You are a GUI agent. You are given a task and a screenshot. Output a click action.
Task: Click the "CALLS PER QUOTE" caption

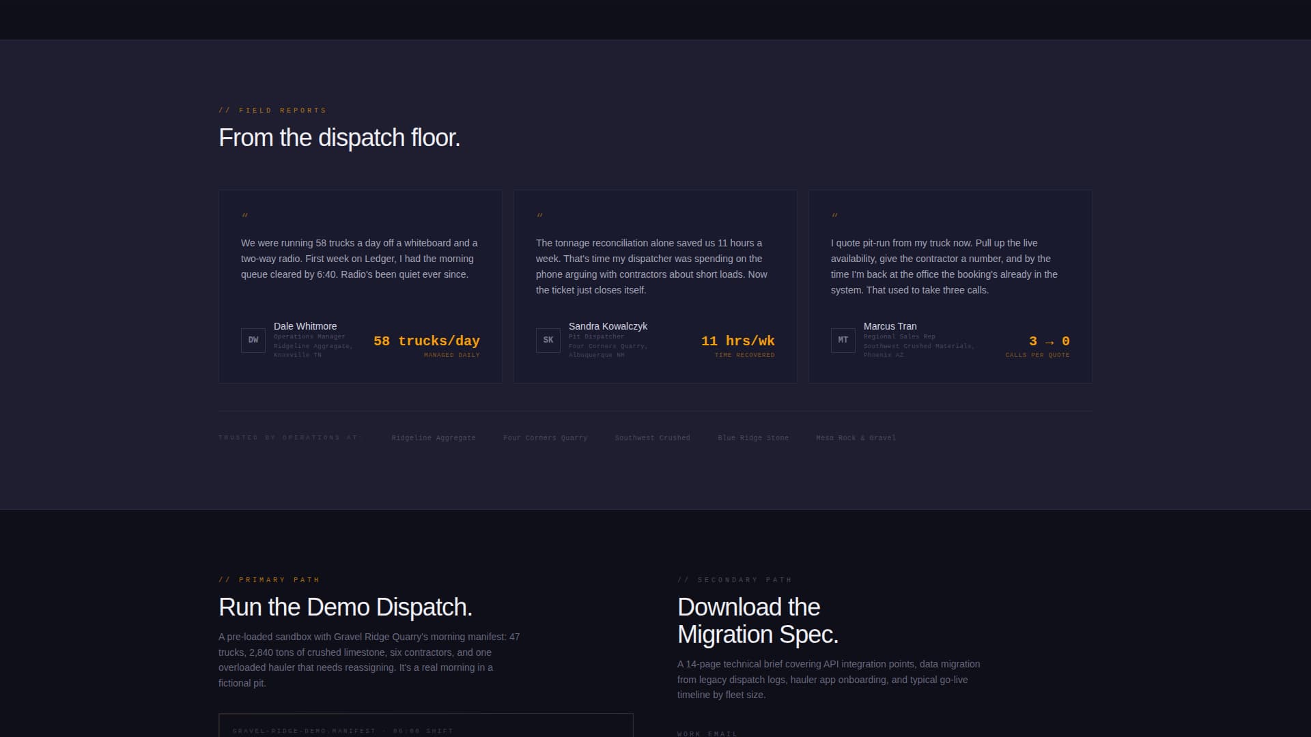(1038, 355)
